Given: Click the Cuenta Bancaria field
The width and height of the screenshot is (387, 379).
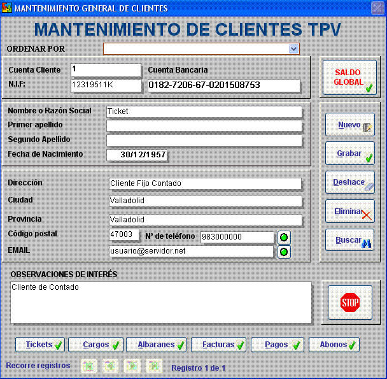Looking at the screenshot, I should pos(223,85).
